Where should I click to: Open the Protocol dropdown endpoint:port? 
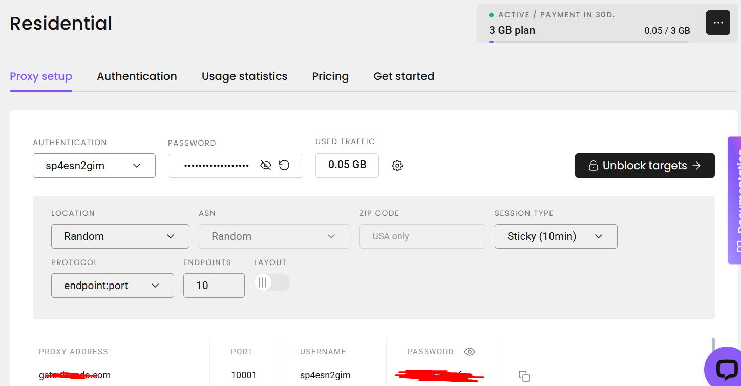click(x=113, y=286)
